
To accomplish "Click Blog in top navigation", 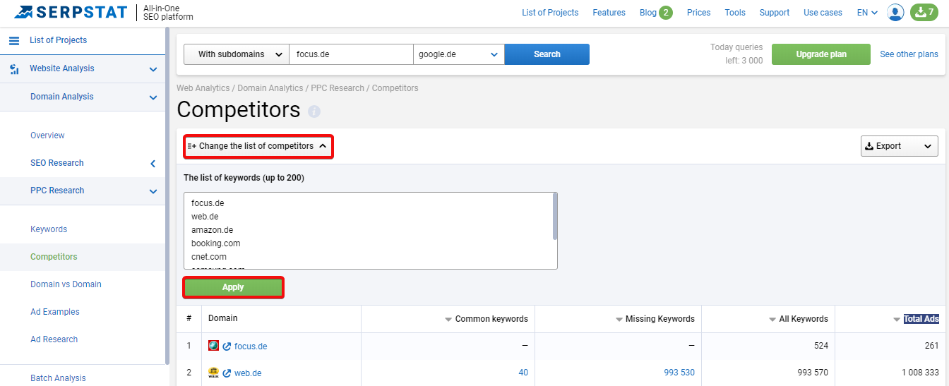I will click(x=648, y=13).
